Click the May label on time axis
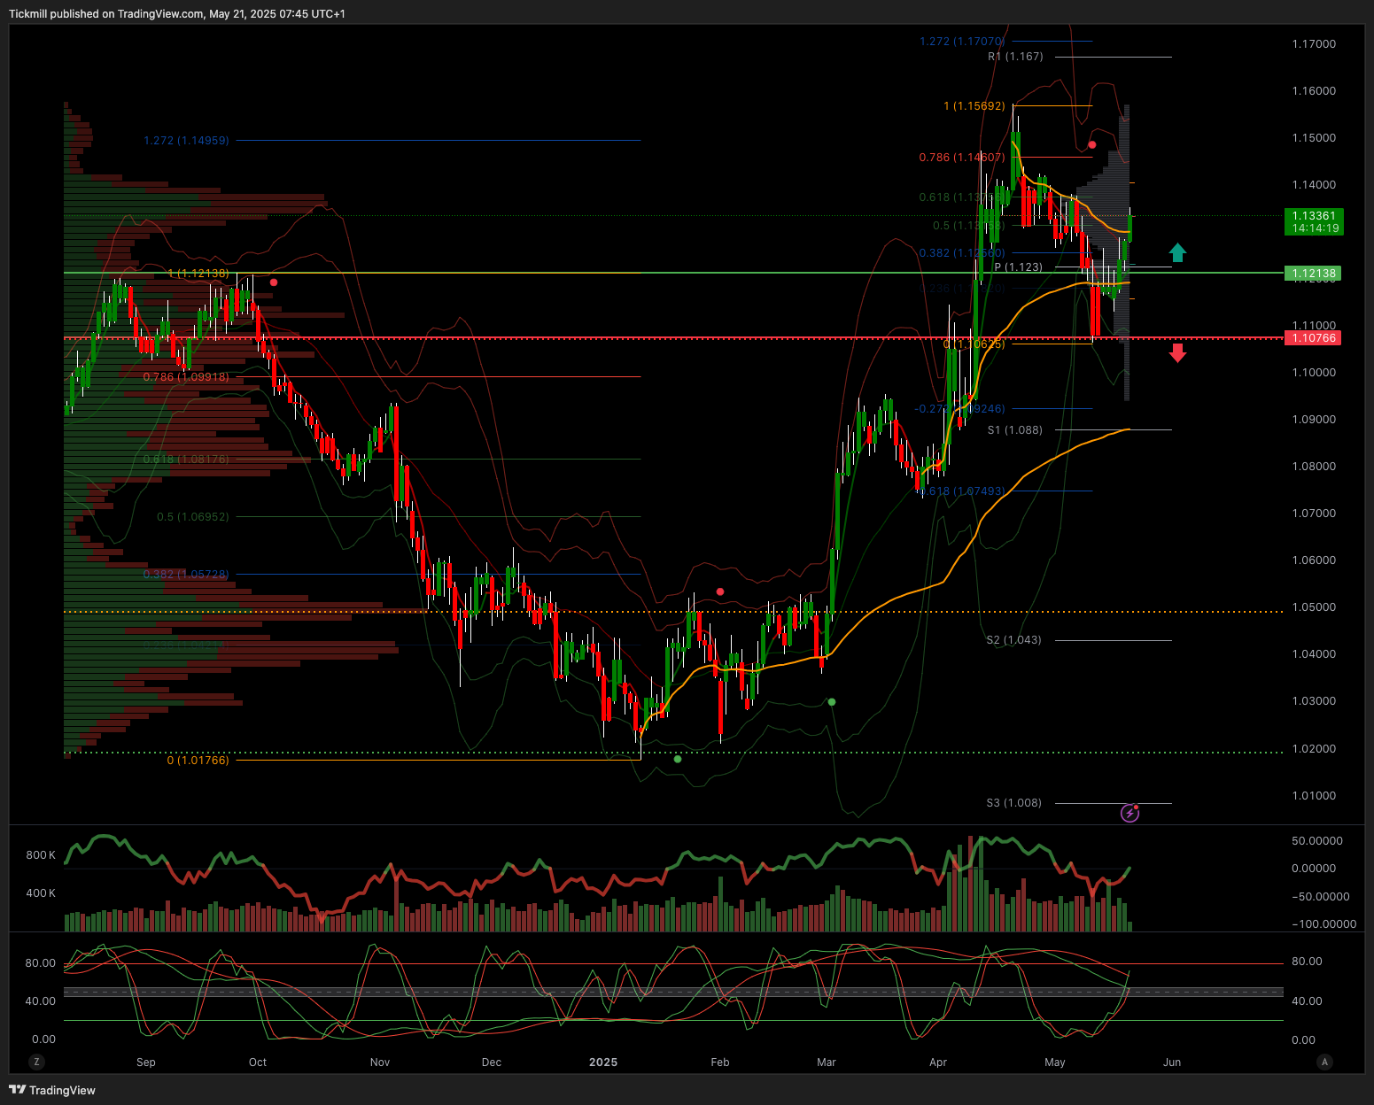The height and width of the screenshot is (1105, 1374). tap(1055, 1062)
